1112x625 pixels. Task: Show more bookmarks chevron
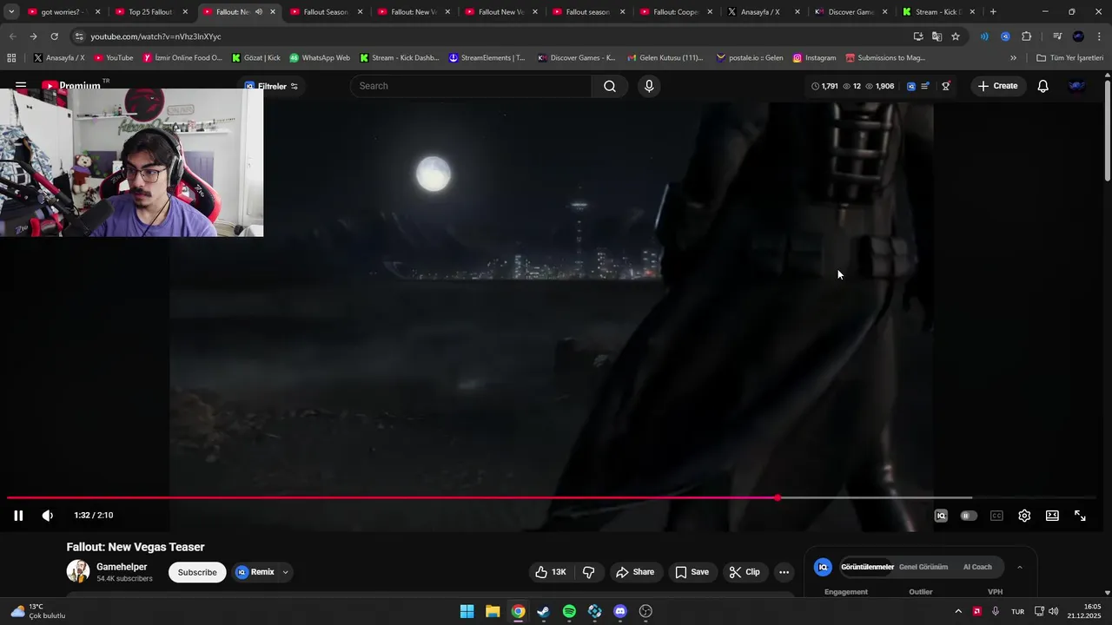pos(1013,58)
